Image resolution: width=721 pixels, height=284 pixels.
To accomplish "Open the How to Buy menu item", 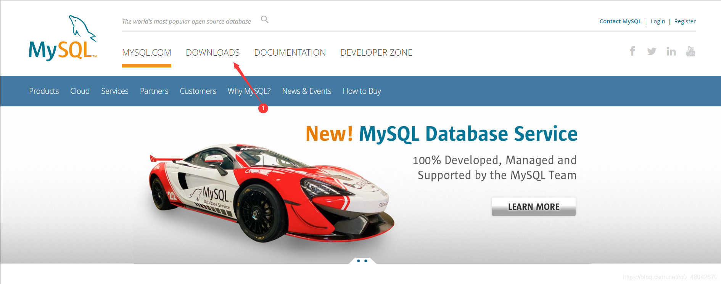I will (x=362, y=91).
